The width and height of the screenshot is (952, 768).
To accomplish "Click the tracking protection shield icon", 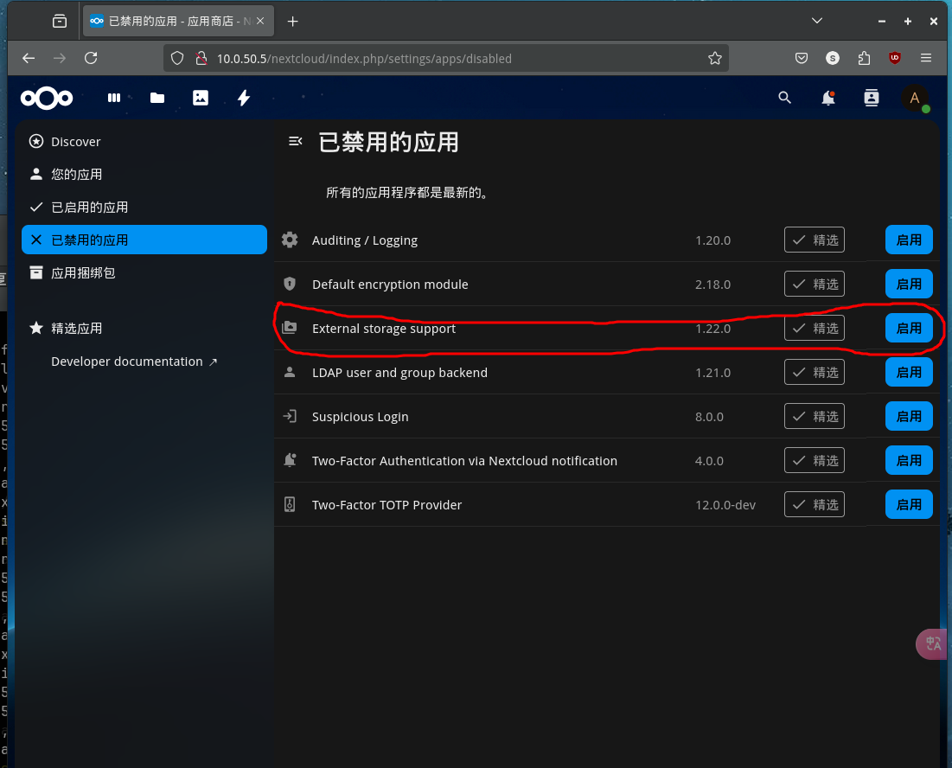I will [x=176, y=58].
